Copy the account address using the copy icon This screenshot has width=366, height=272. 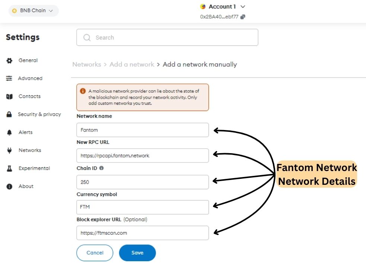[x=243, y=17]
